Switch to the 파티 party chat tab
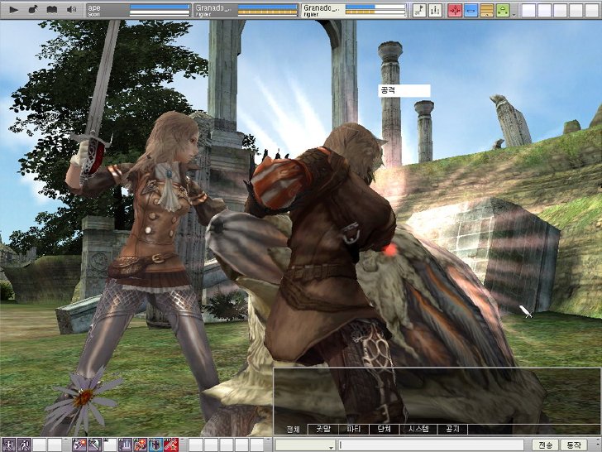Viewport: 602px width, 452px height. 354,430
